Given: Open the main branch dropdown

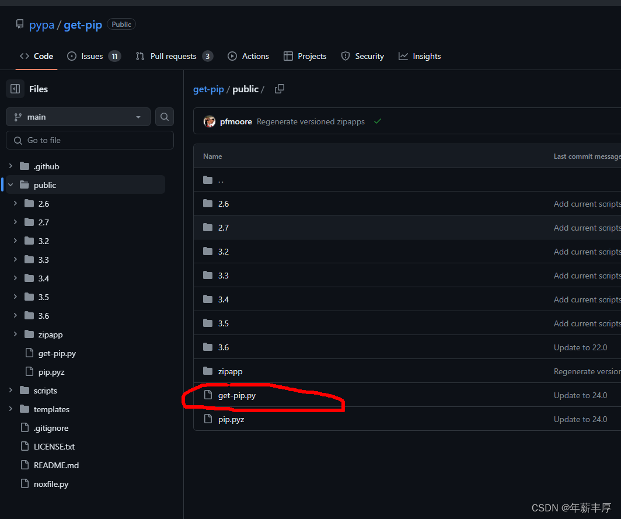Looking at the screenshot, I should click(x=78, y=117).
